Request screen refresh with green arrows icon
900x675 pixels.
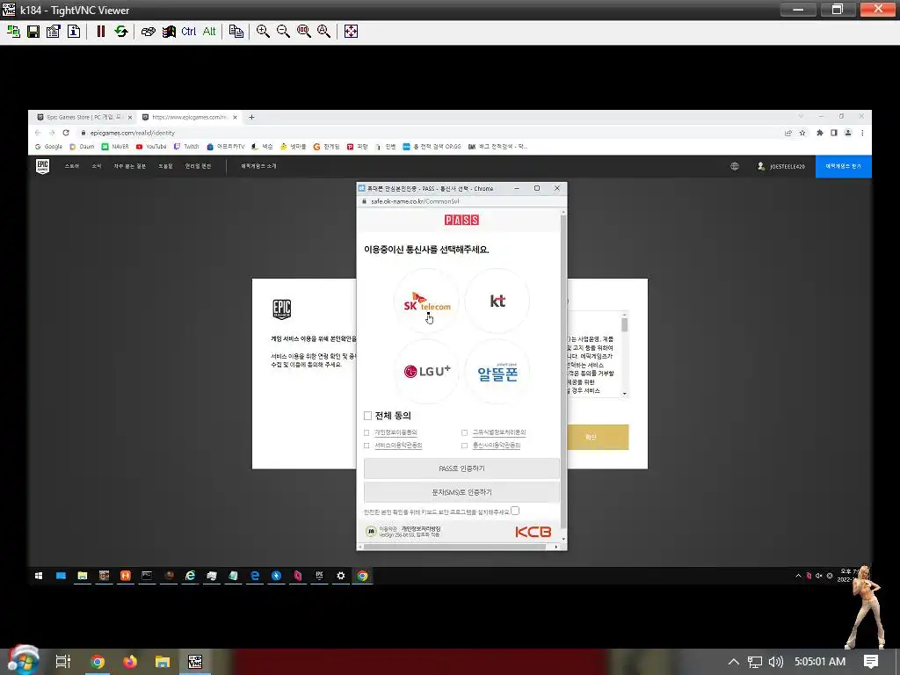pyautogui.click(x=121, y=32)
